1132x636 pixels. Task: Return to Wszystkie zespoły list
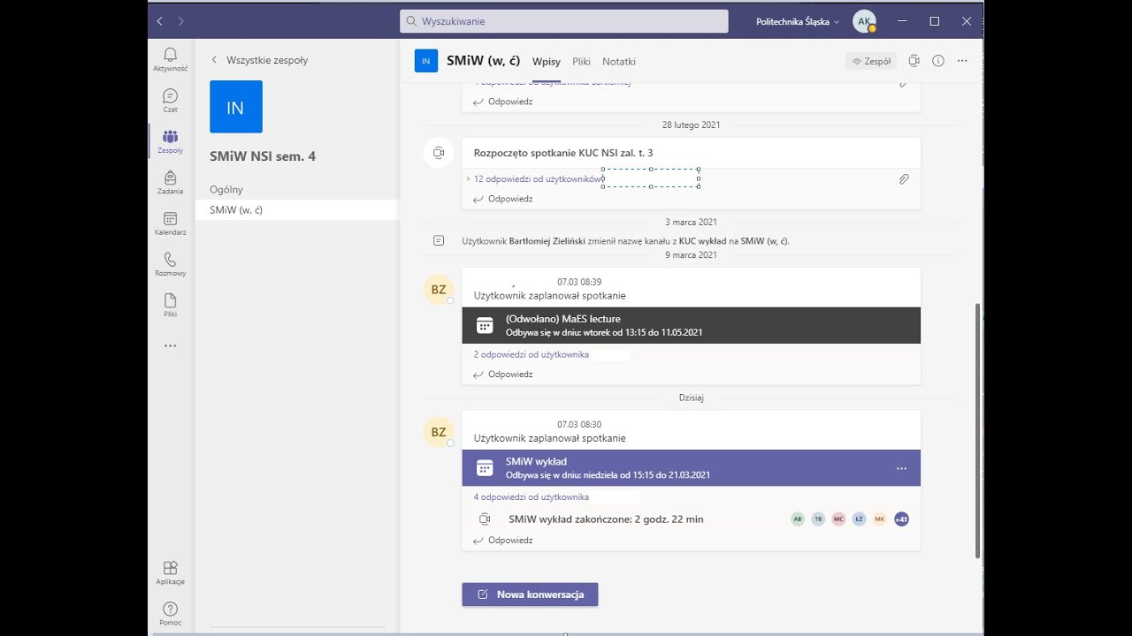pyautogui.click(x=259, y=60)
